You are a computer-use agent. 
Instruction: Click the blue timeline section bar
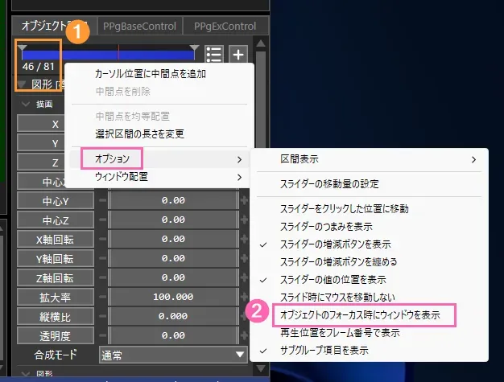[x=108, y=55]
